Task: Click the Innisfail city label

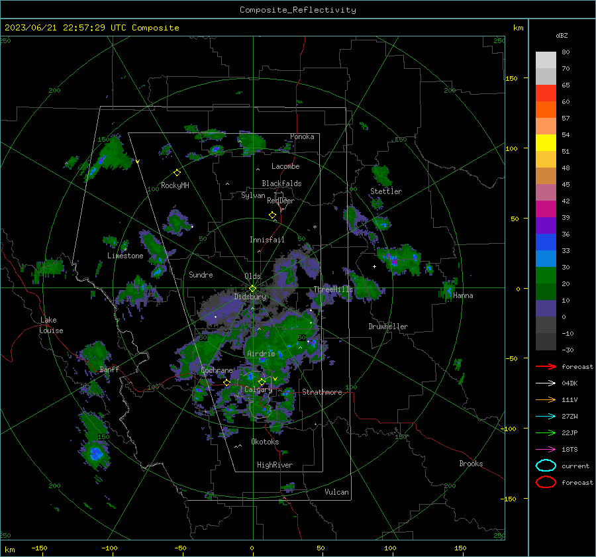Action: coord(267,240)
